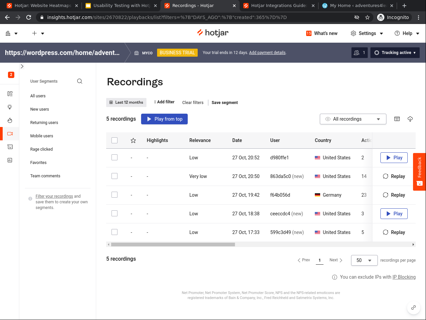Screen dimensions: 426x320
Task: Download recordings with cloud icon
Action: (410, 119)
